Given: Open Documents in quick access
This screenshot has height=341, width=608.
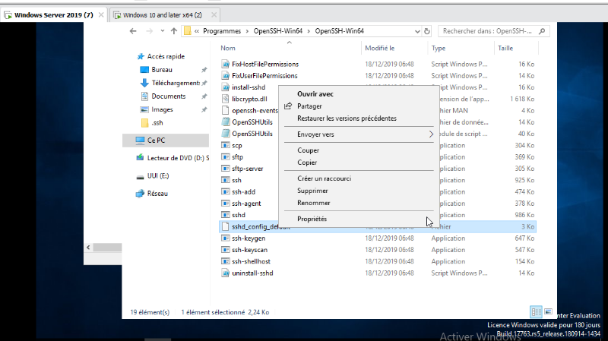Looking at the screenshot, I should click(x=168, y=96).
